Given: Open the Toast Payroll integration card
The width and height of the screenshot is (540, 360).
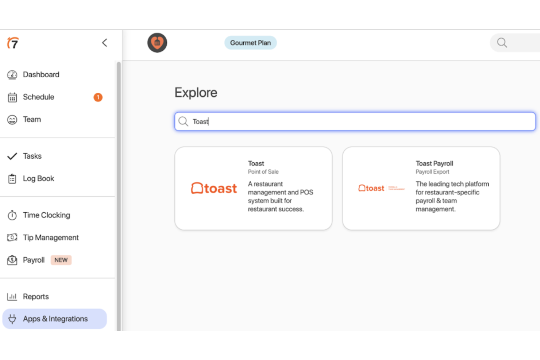Looking at the screenshot, I should click(x=421, y=188).
